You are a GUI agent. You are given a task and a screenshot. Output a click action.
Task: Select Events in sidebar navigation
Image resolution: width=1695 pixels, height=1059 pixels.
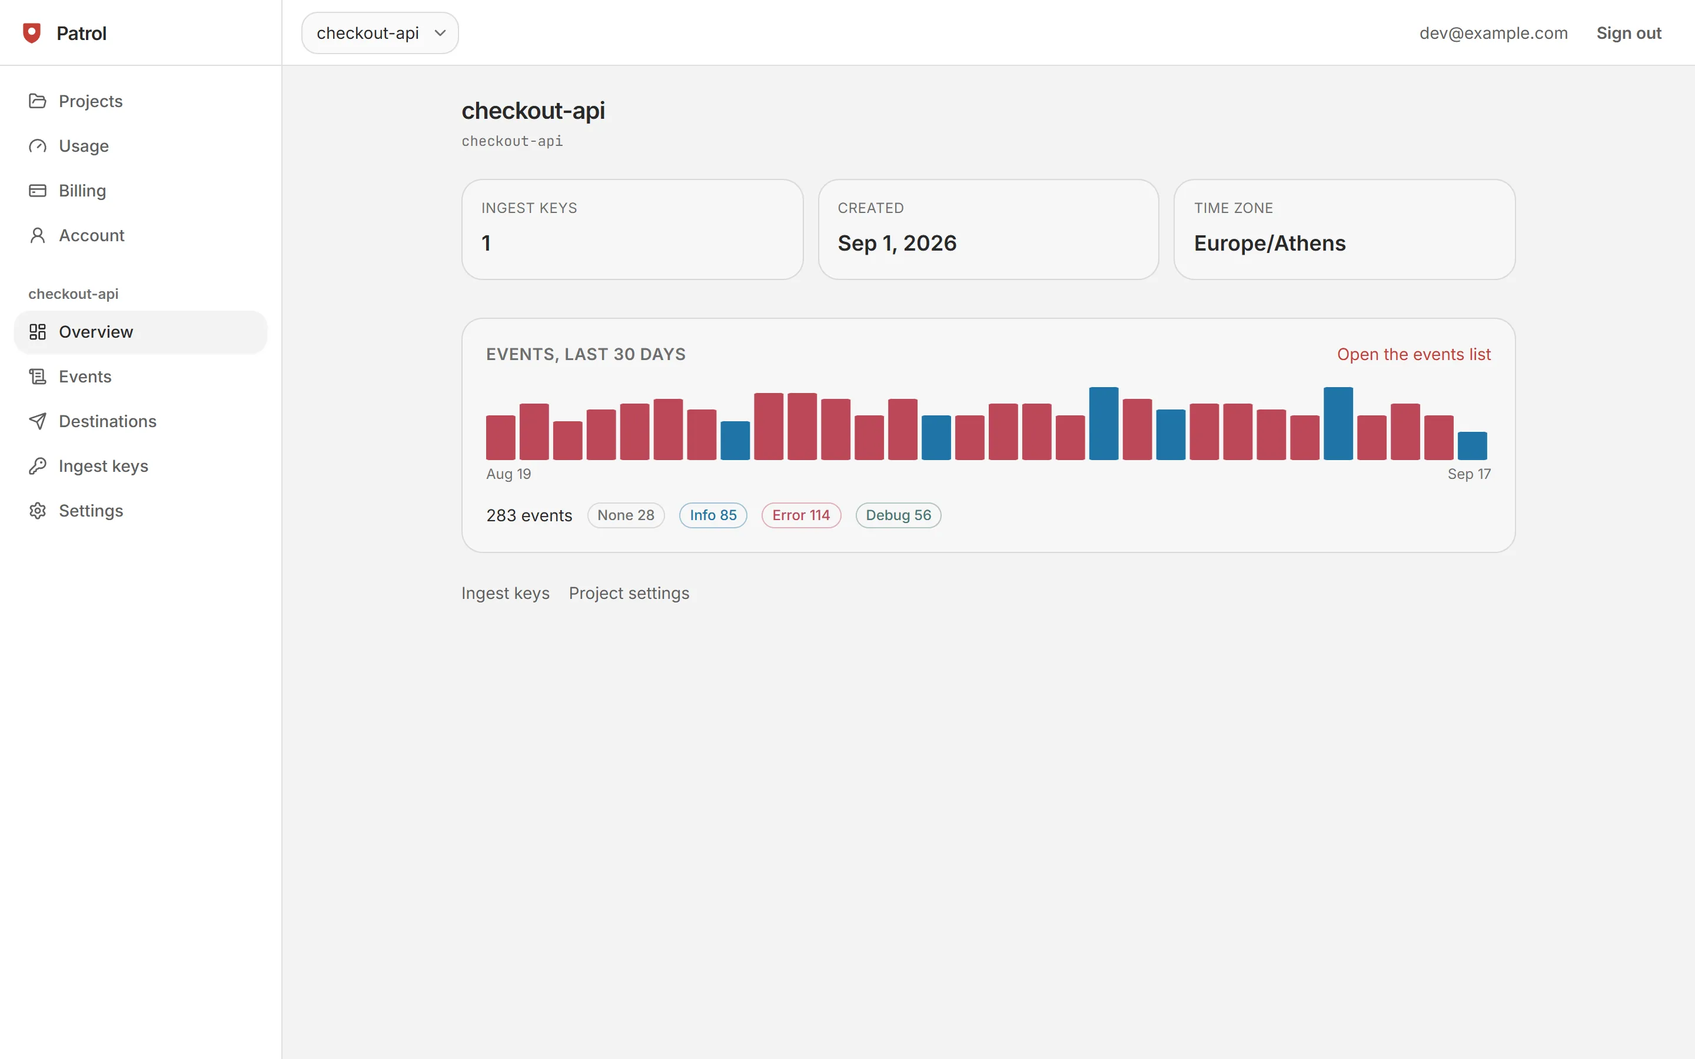point(140,377)
